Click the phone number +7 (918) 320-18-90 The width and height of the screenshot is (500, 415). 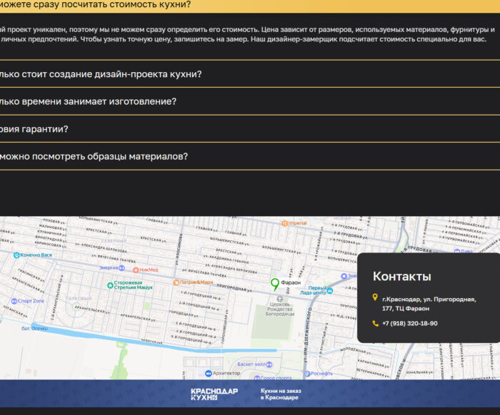[x=409, y=323]
